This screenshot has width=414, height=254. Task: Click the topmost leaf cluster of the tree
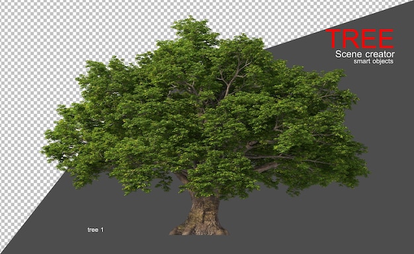191,26
